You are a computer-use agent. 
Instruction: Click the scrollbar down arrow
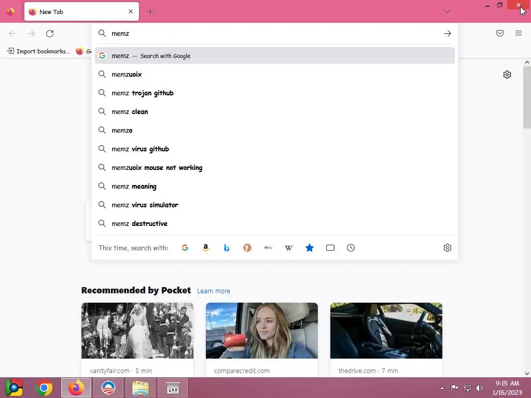pyautogui.click(x=527, y=373)
